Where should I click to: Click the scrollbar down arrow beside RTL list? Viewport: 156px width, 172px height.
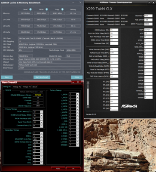coord(88,107)
